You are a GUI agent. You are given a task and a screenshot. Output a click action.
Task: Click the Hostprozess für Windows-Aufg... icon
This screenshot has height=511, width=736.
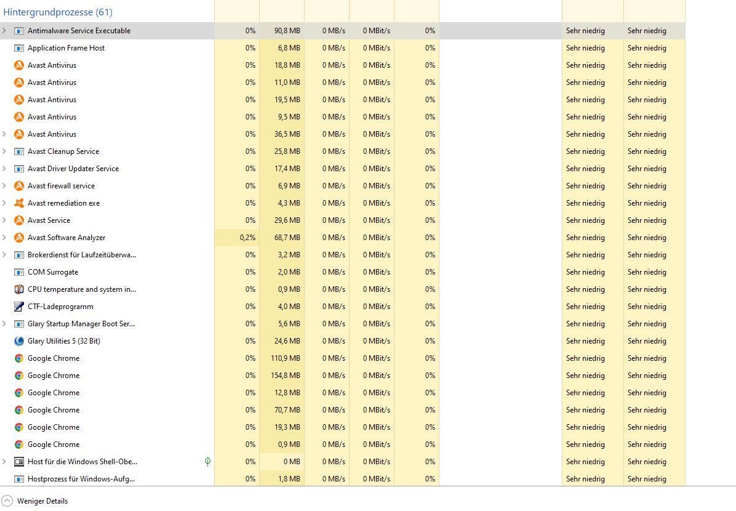tap(19, 479)
